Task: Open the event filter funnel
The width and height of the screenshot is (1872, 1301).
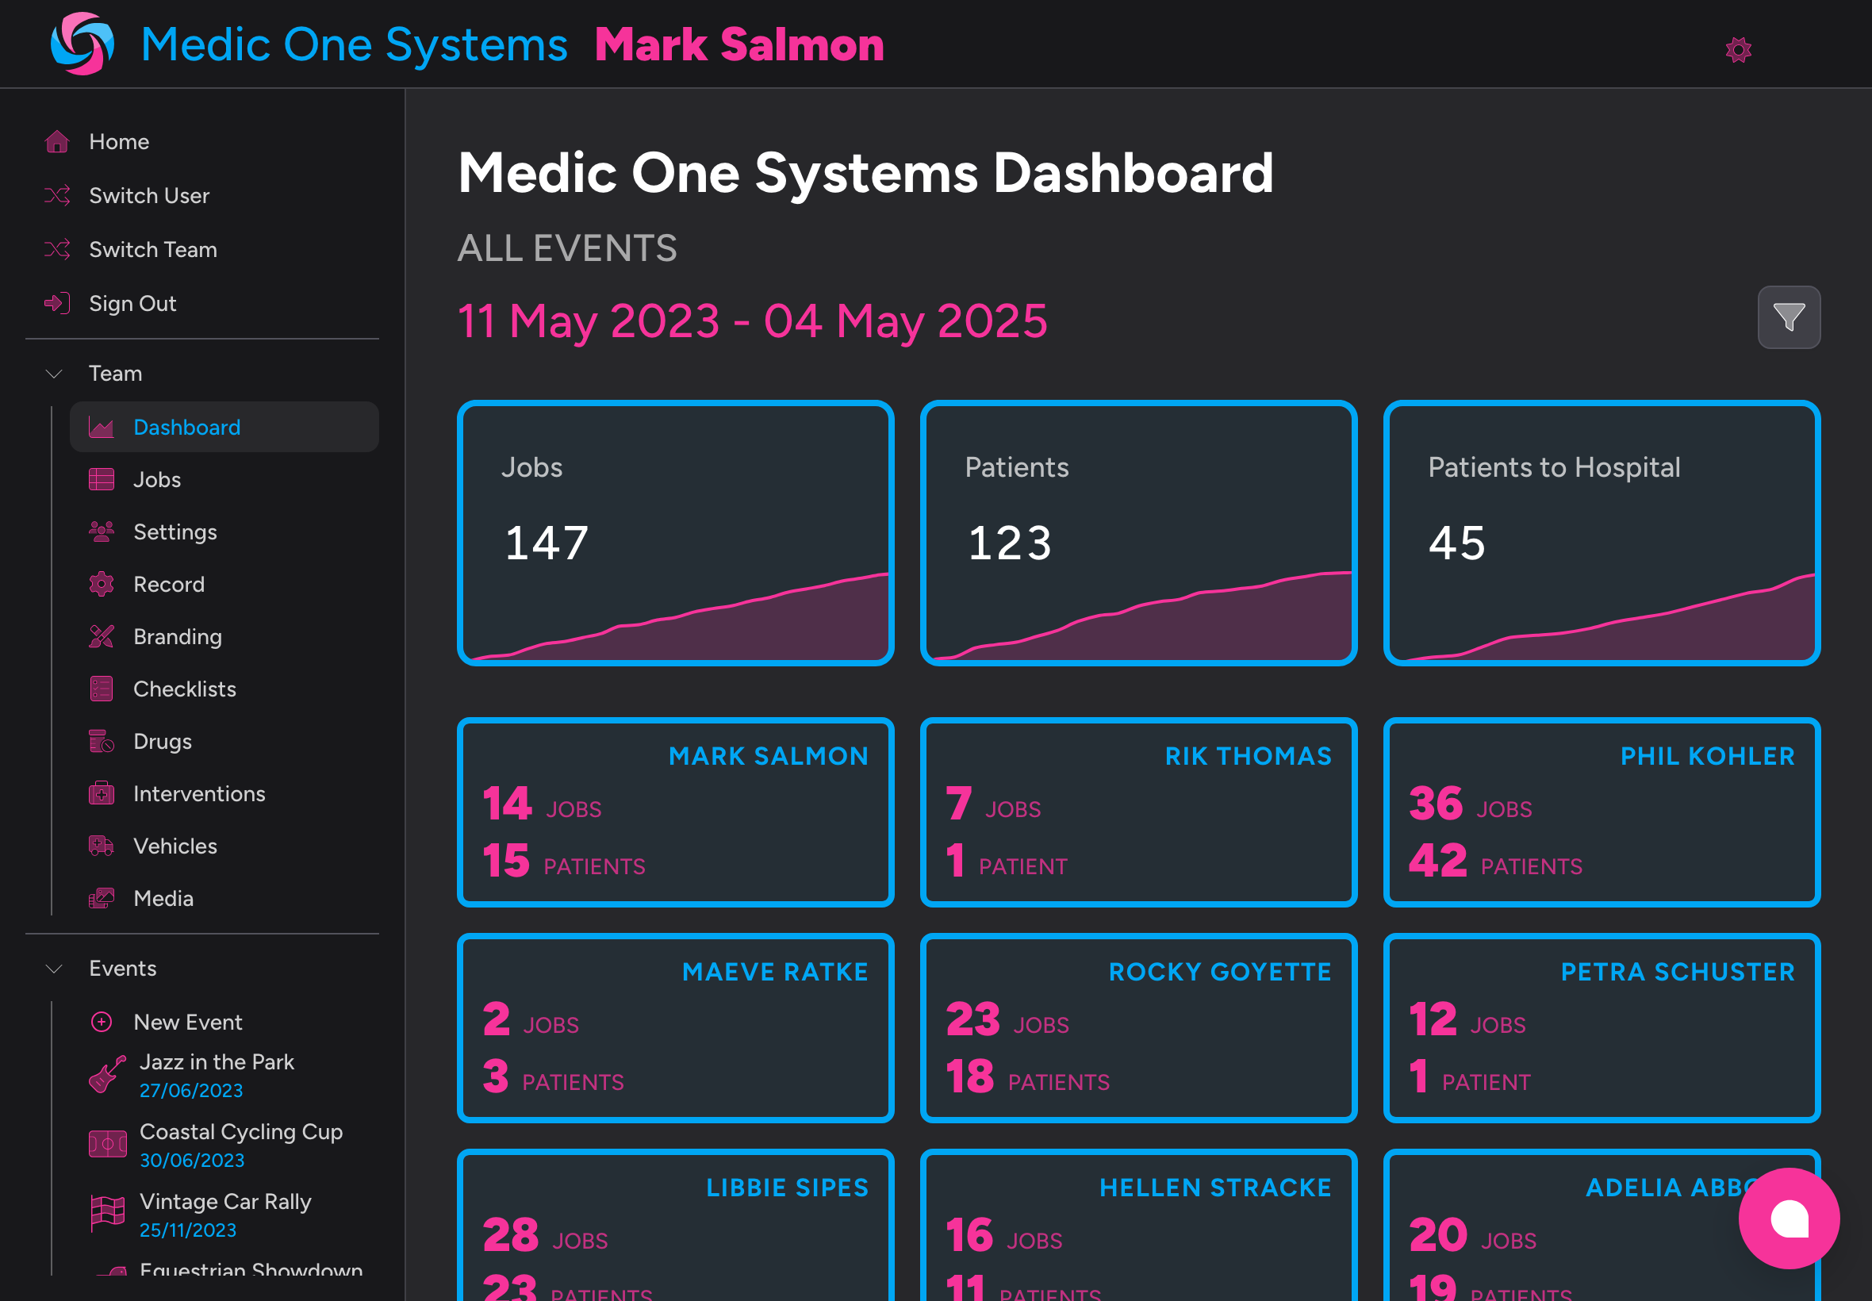Action: pyautogui.click(x=1789, y=317)
